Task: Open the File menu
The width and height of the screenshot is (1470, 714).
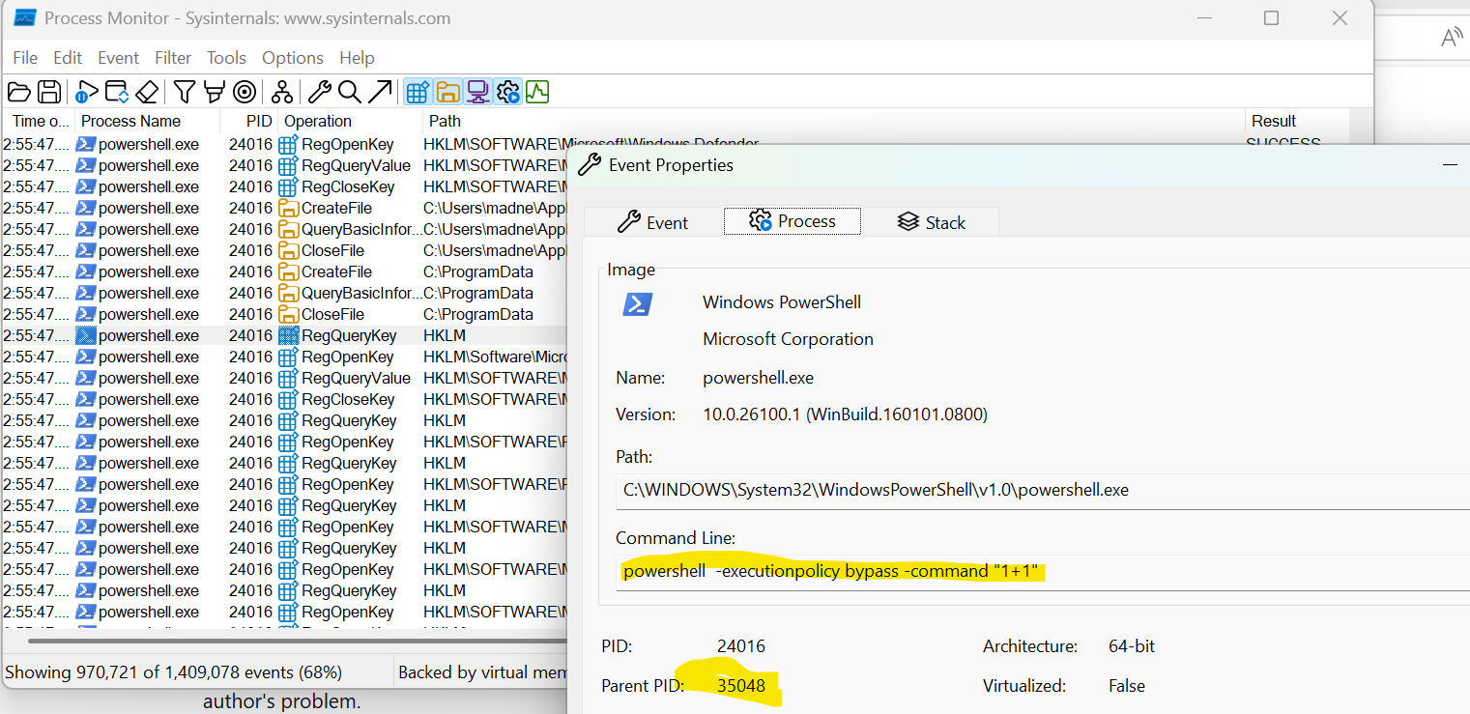Action: [25, 58]
